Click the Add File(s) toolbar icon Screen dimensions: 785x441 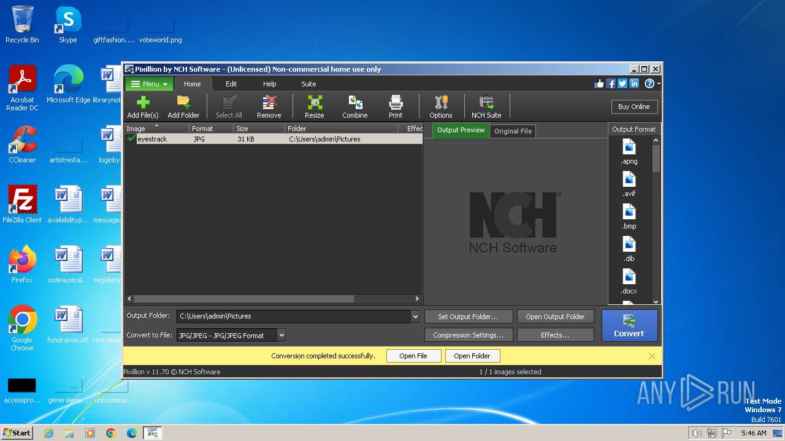click(142, 107)
